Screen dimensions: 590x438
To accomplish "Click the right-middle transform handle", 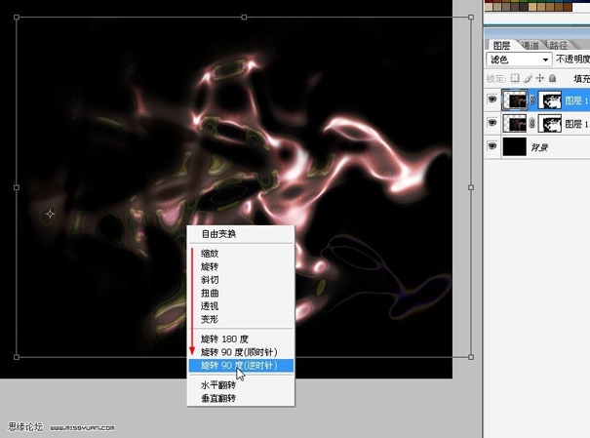I will click(x=471, y=187).
